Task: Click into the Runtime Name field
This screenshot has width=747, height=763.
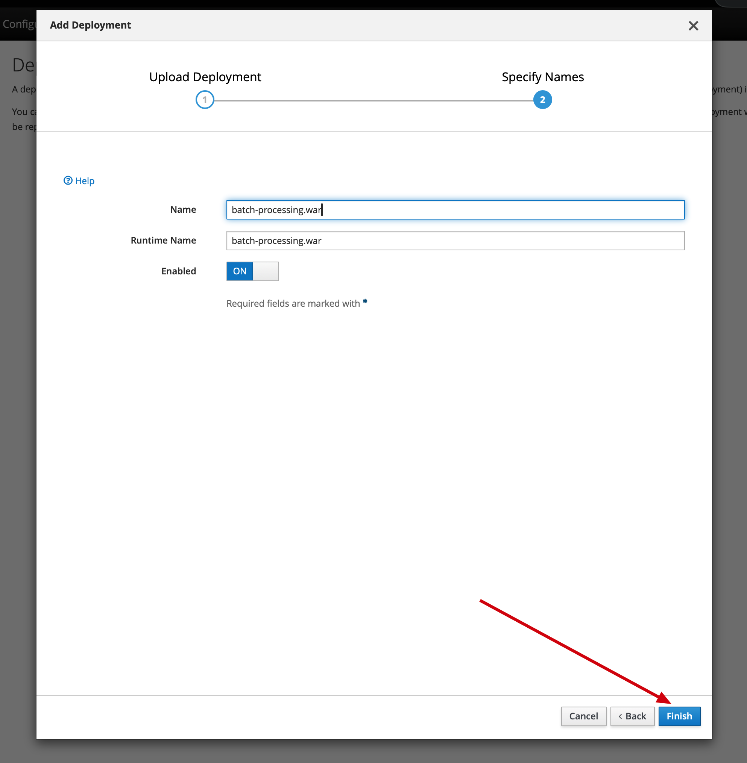Action: [455, 241]
